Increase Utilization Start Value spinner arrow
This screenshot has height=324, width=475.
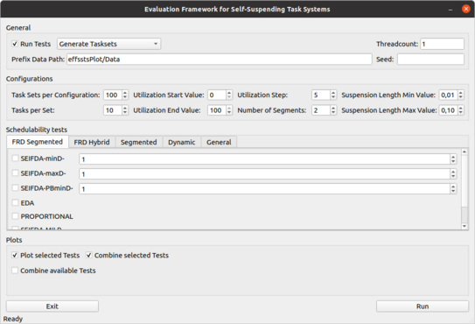pos(229,93)
